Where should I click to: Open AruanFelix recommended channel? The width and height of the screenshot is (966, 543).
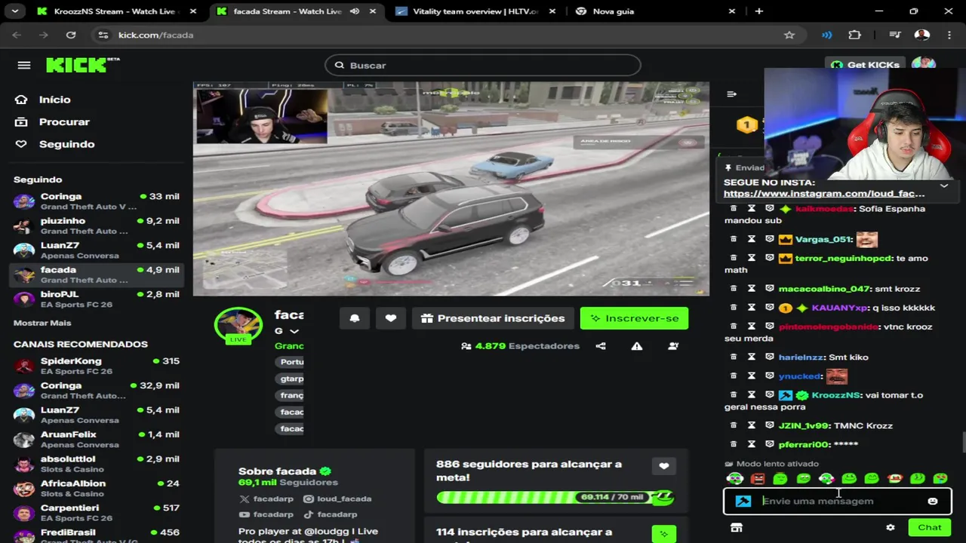pos(97,439)
